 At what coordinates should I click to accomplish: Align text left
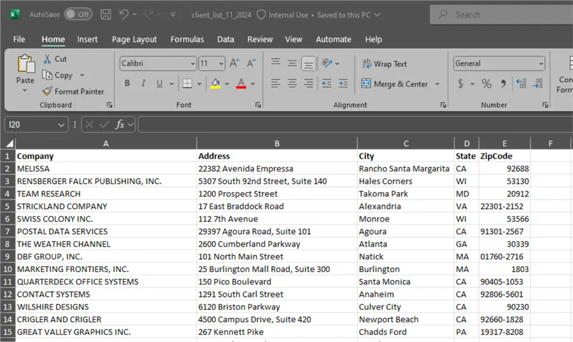276,83
